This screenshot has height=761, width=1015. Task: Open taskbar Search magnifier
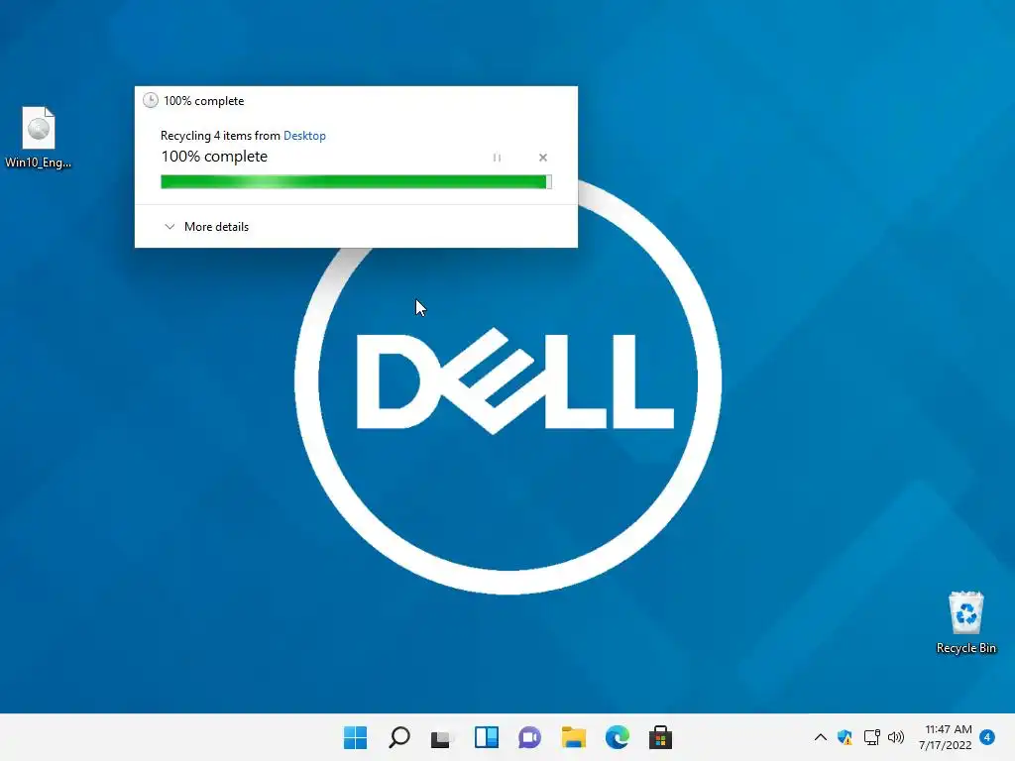click(399, 737)
